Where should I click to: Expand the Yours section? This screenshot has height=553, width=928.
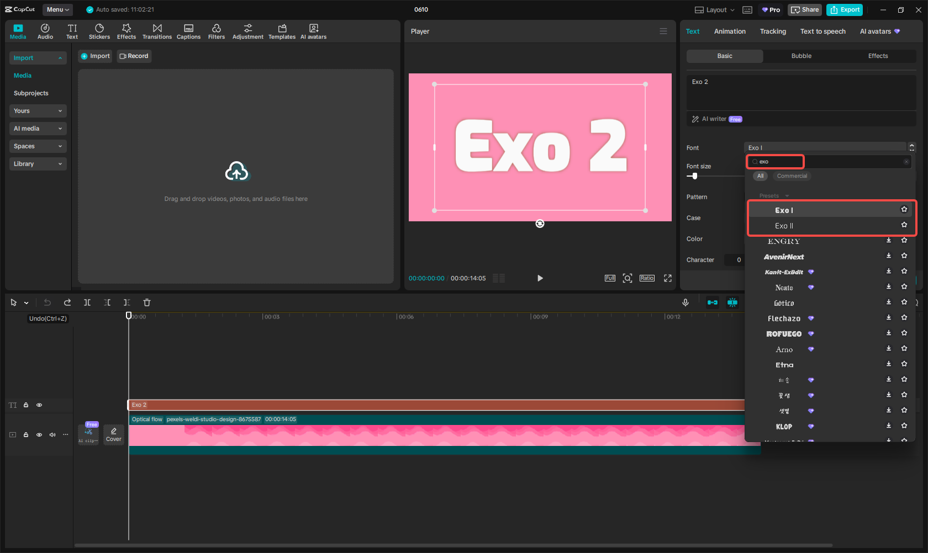(x=38, y=111)
